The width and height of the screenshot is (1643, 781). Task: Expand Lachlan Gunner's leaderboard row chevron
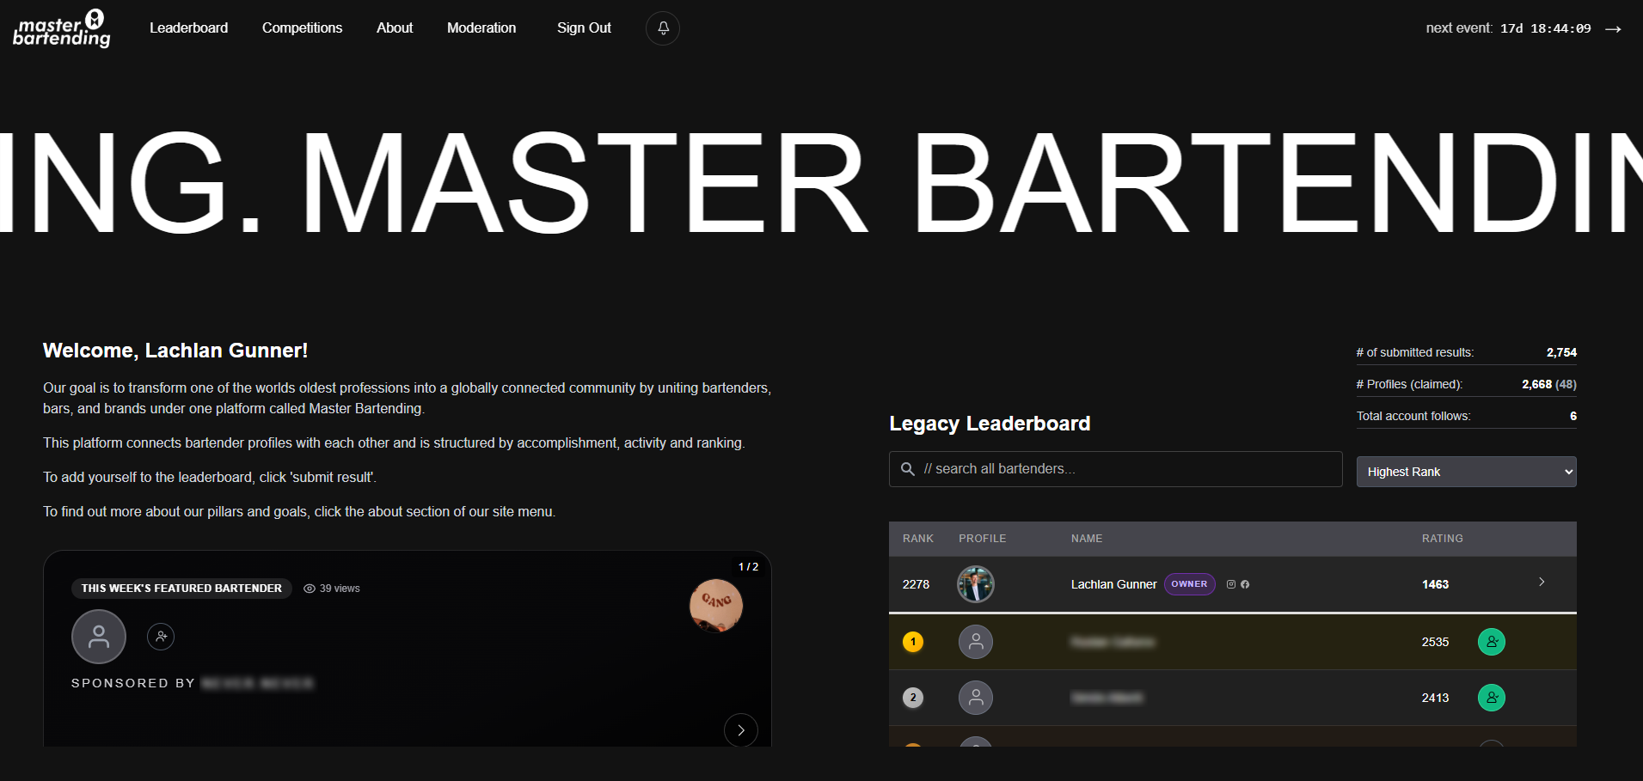pyautogui.click(x=1542, y=582)
